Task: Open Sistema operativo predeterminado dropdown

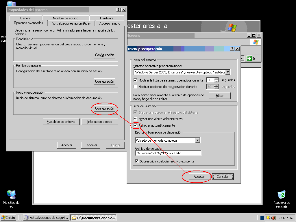Action: coord(228,72)
